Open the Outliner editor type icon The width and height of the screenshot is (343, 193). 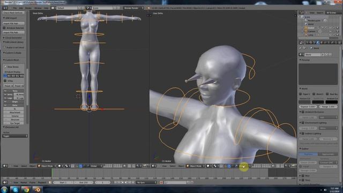(301, 13)
